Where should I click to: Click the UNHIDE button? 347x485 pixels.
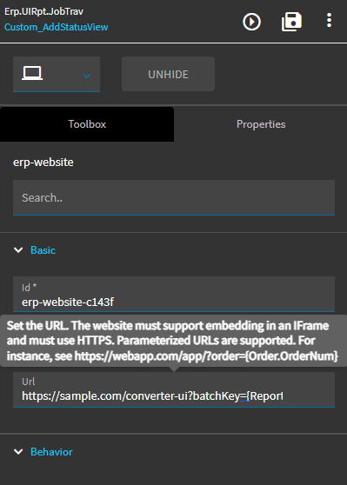168,74
